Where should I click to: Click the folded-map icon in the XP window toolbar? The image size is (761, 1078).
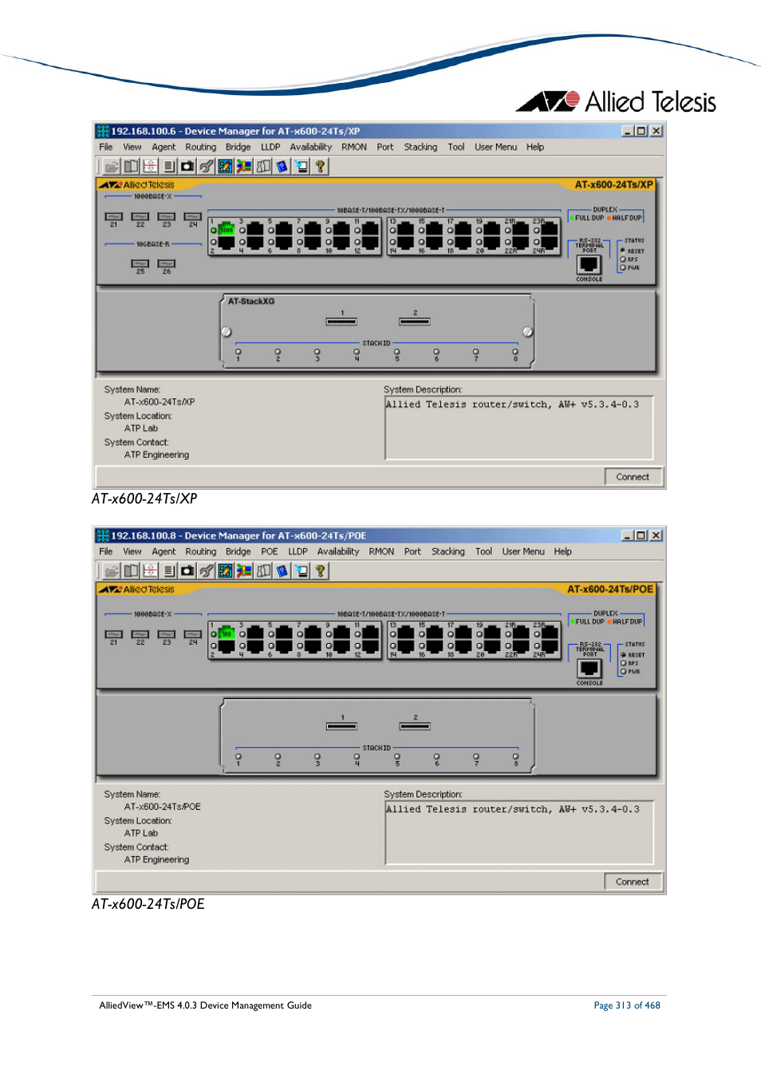263,166
